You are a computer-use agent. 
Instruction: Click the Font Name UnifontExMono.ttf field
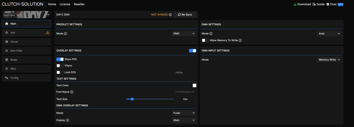[185, 92]
